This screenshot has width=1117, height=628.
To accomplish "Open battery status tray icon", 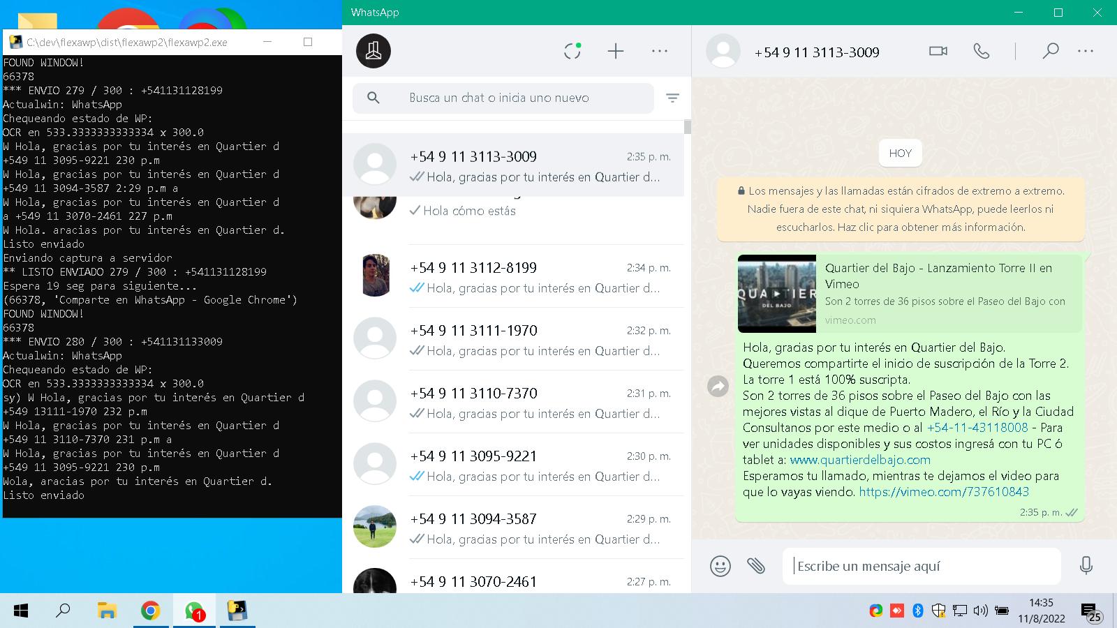I will [1001, 611].
